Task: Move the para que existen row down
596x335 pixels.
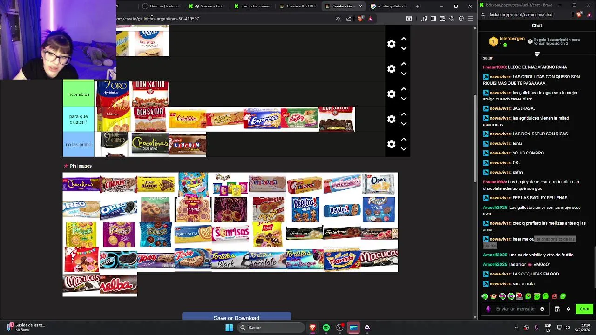Action: pyautogui.click(x=404, y=124)
